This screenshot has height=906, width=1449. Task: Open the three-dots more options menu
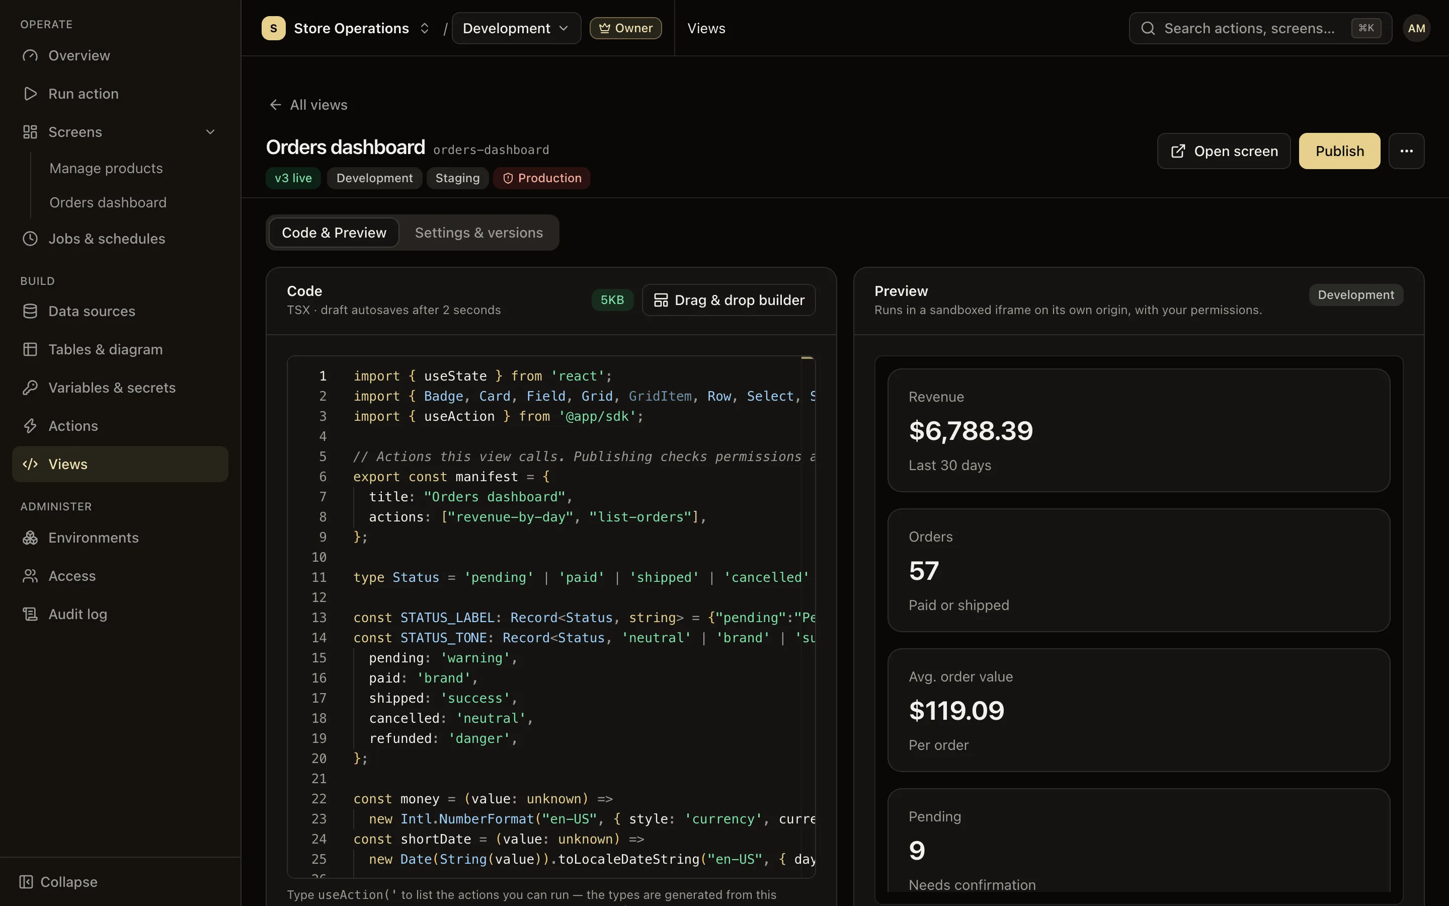1407,151
